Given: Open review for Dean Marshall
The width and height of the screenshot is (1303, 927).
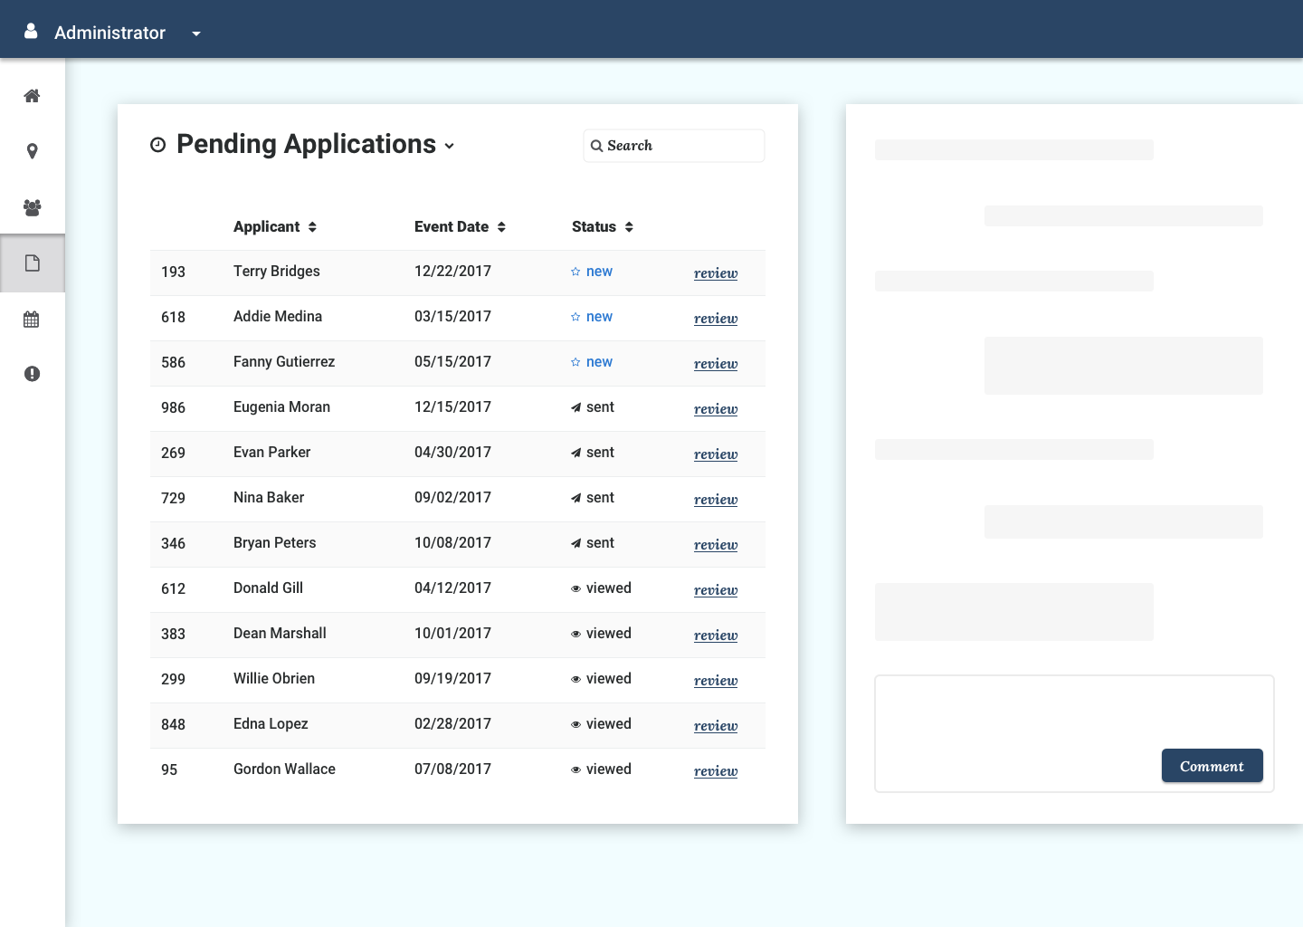Looking at the screenshot, I should point(716,636).
